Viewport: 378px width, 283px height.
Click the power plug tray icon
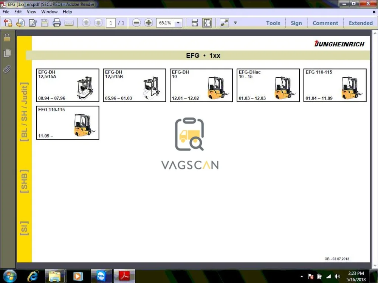pyautogui.click(x=320, y=277)
